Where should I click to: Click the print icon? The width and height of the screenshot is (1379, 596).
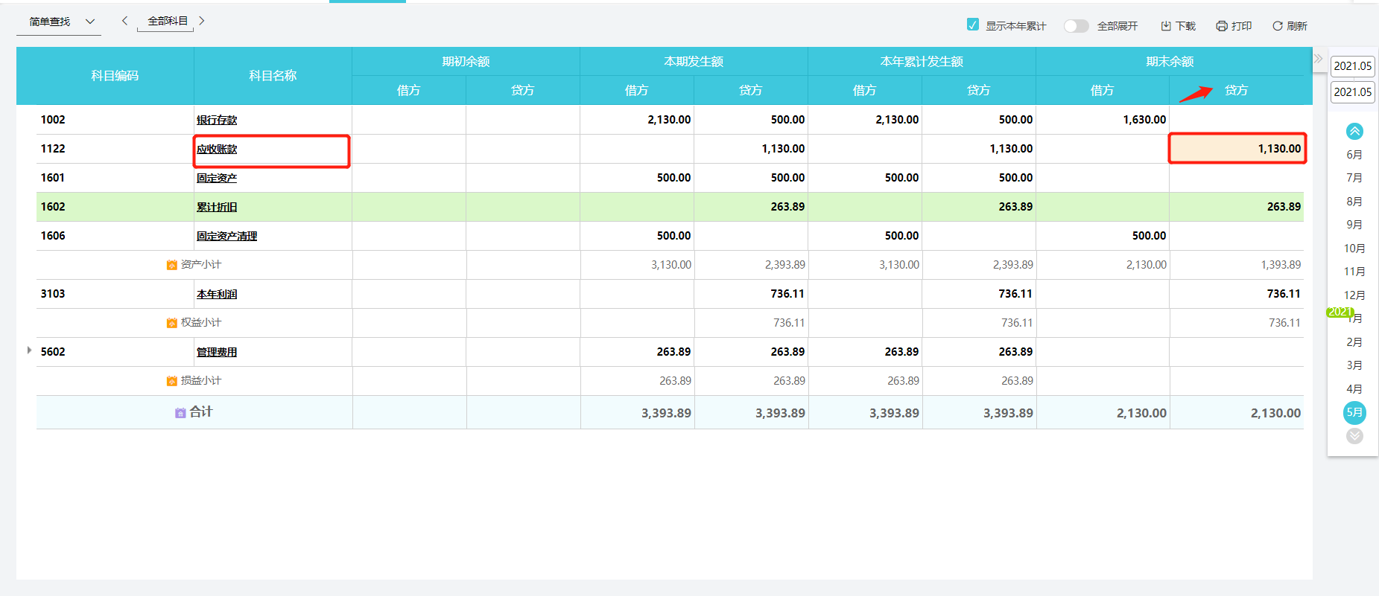[1222, 26]
